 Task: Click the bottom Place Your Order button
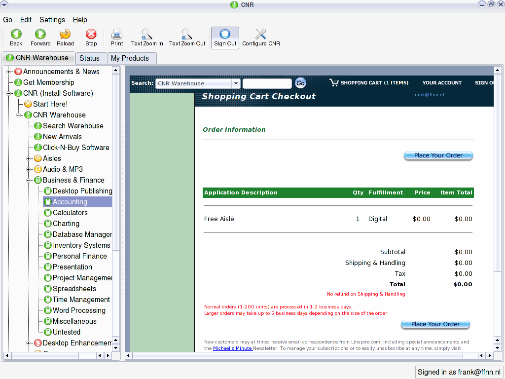tap(435, 324)
